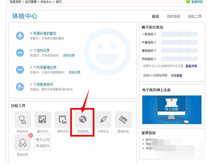Screen dimensions: 215x164
Task: Click the gavel icon beside 待跟进申诉
Action: [x=20, y=87]
